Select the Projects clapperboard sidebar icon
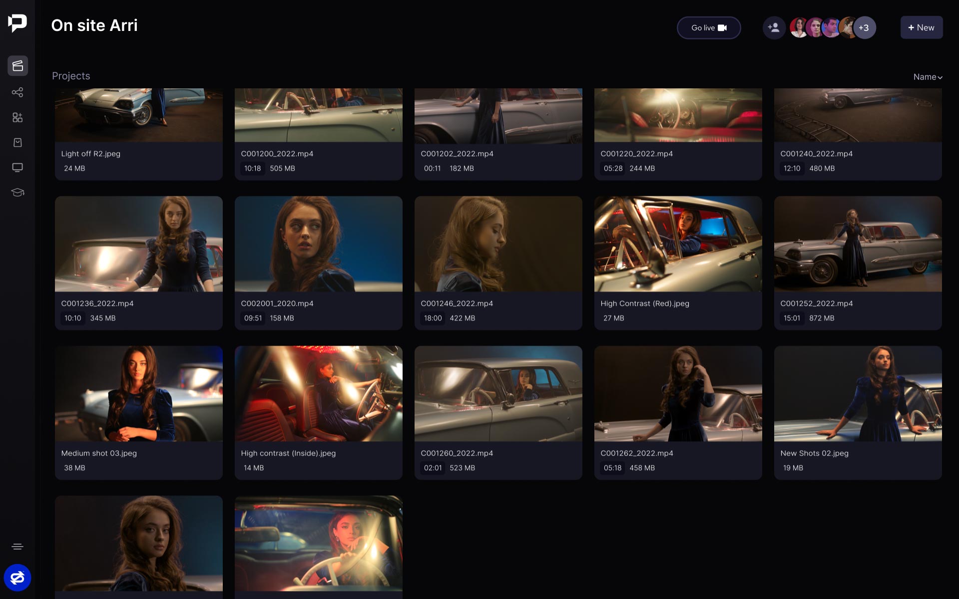Screen dimensions: 959x599 (17, 66)
